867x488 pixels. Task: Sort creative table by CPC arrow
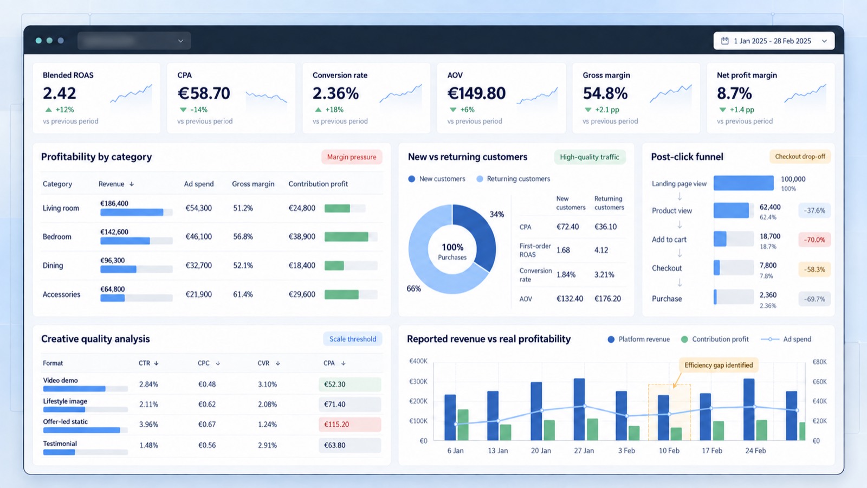coord(218,363)
